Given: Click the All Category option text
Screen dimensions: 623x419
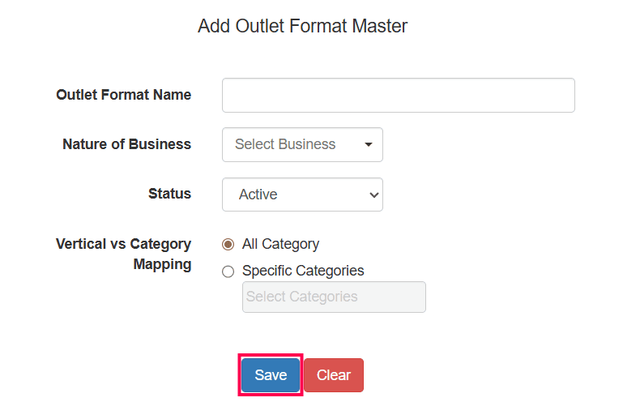Looking at the screenshot, I should tap(280, 244).
